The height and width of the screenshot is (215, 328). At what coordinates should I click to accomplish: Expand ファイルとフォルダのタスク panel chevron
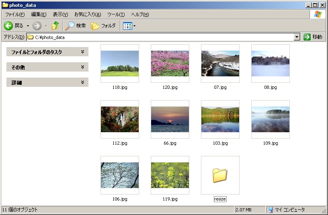(83, 52)
